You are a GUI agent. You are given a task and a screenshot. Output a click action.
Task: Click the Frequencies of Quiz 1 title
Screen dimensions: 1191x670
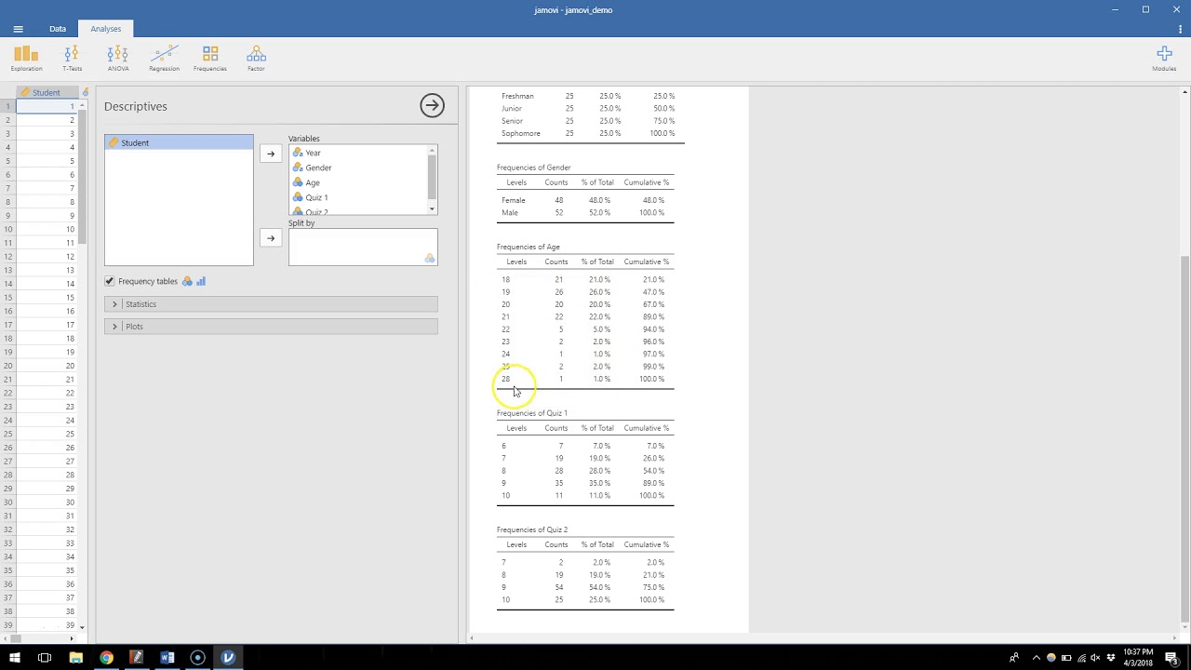point(531,413)
